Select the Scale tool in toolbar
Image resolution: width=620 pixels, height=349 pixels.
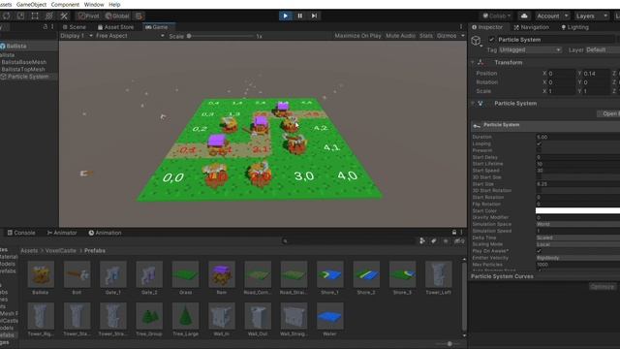click(x=21, y=16)
